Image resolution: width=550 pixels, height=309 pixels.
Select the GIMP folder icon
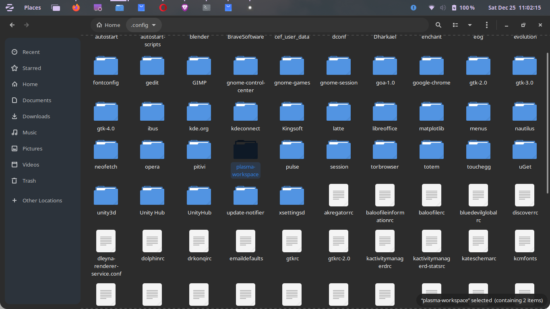[199, 66]
